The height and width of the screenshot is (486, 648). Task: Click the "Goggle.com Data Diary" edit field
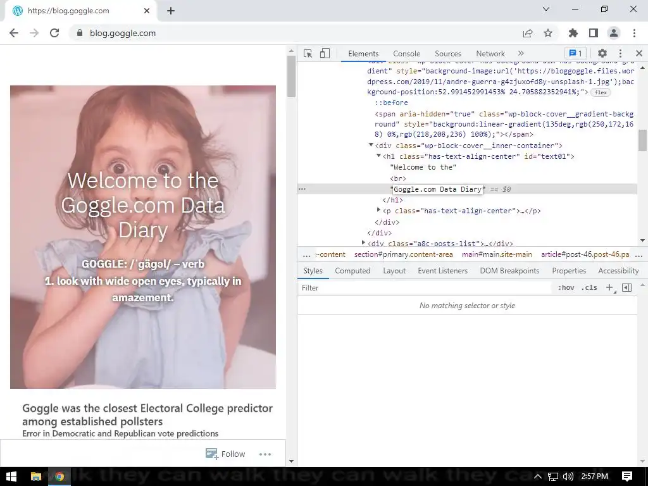(438, 189)
